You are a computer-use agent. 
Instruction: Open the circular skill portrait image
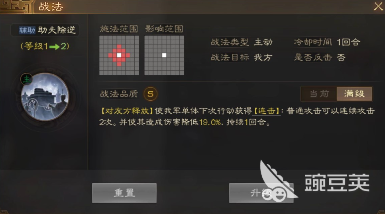pos(45,97)
